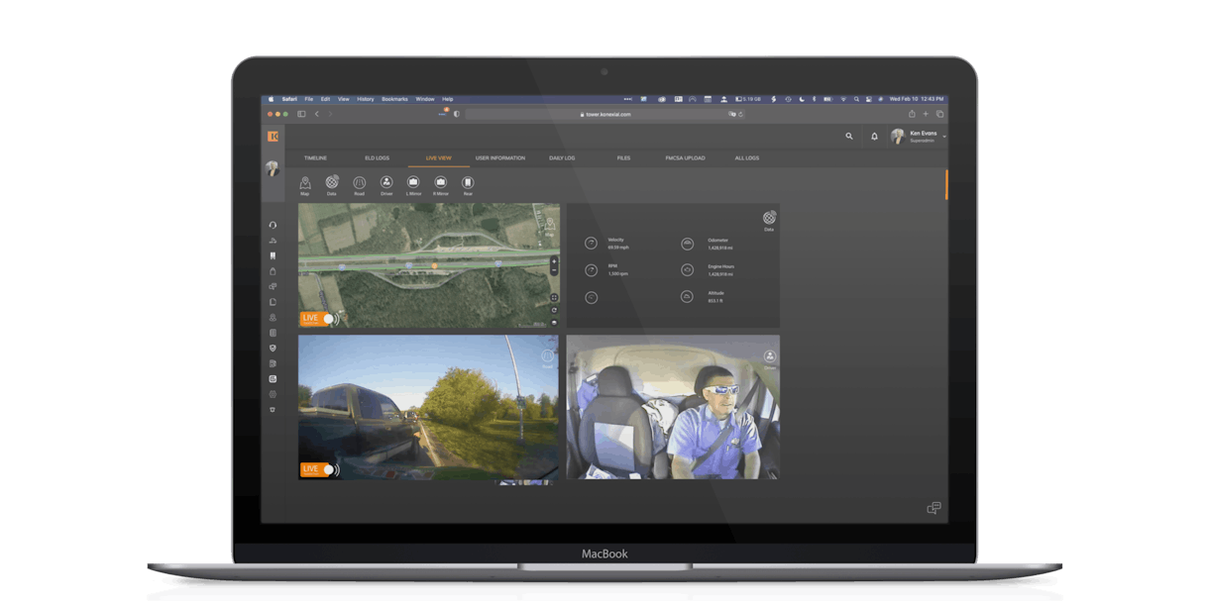Image resolution: width=1209 pixels, height=604 pixels.
Task: Show the L Mirror camera view
Action: tap(413, 183)
